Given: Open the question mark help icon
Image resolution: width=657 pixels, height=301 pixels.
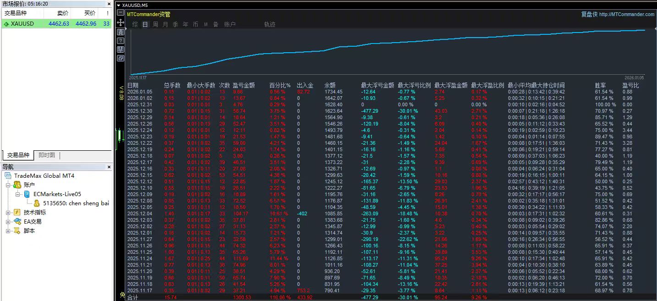Looking at the screenshot, I should (121, 41).
